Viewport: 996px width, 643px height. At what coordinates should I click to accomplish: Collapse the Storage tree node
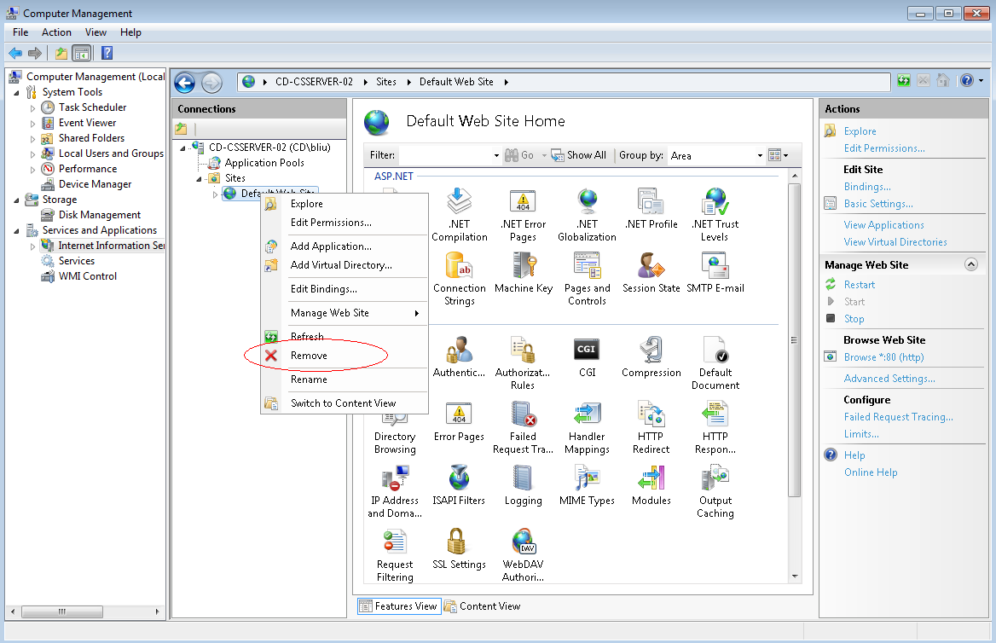point(16,200)
